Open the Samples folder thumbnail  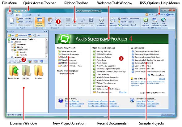click(26, 71)
